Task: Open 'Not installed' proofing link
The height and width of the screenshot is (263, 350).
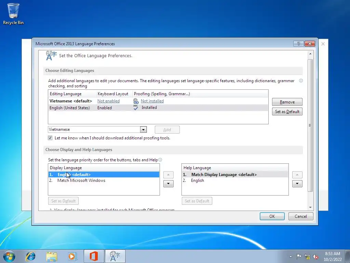Action: (x=152, y=101)
